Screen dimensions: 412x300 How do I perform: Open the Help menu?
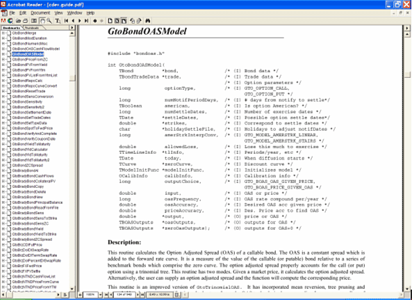coord(90,13)
